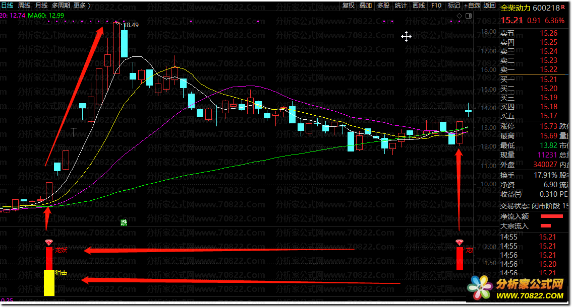
Task: Activate the 画线 drawing tool
Action: (x=419, y=6)
